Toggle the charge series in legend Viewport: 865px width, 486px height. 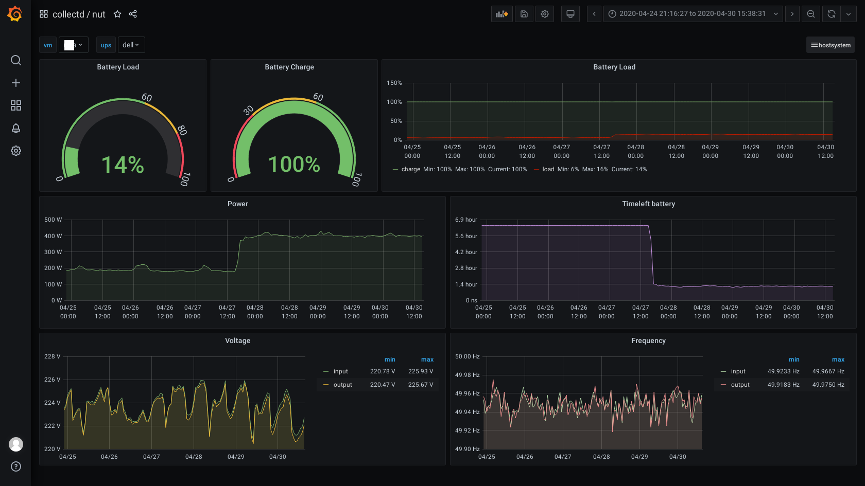coord(410,169)
